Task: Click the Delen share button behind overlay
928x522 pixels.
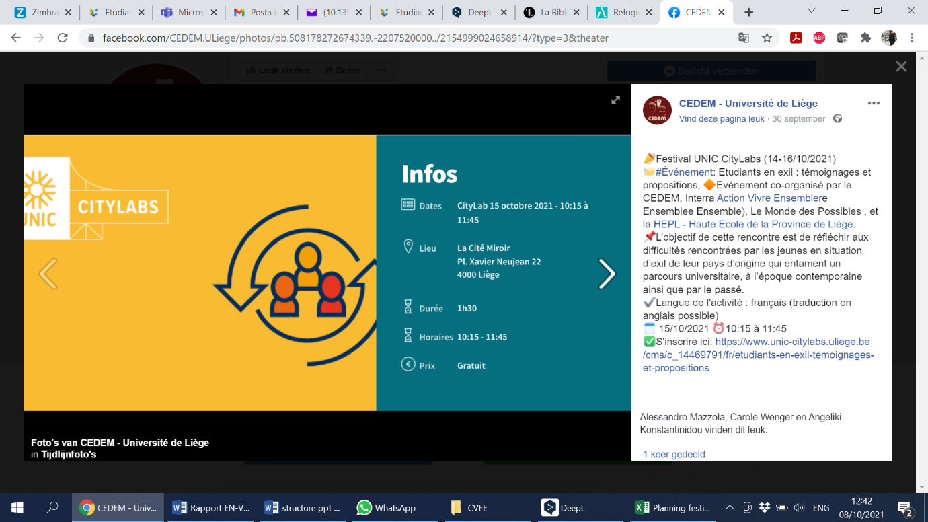Action: pyautogui.click(x=342, y=70)
